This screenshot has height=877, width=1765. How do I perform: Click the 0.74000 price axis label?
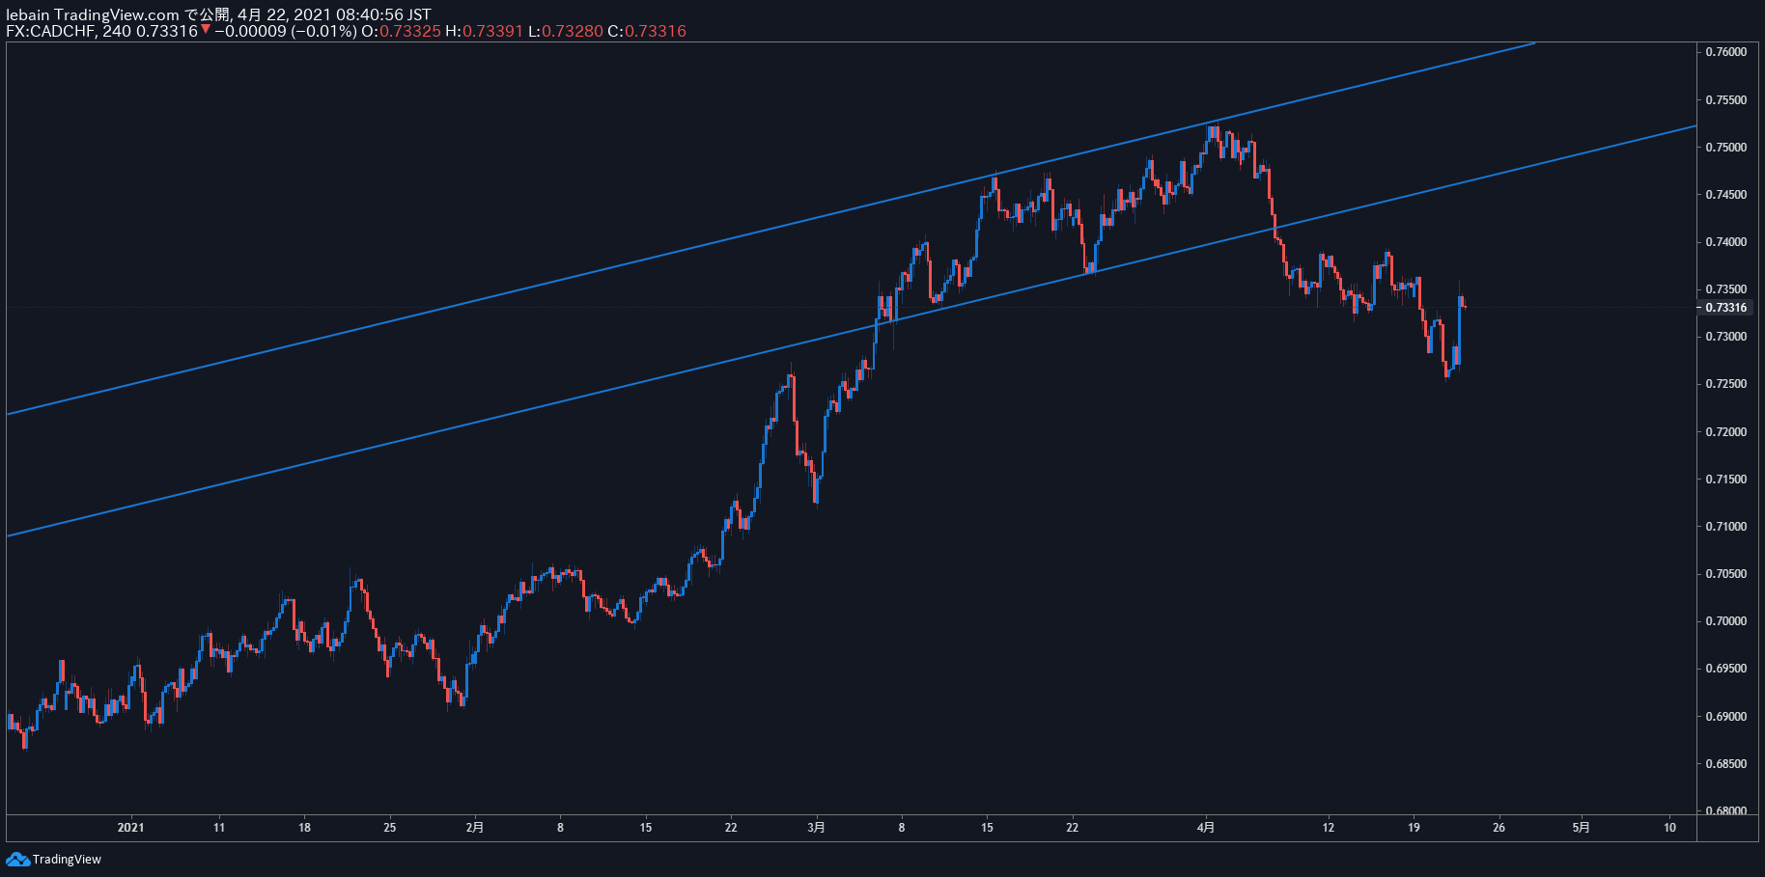coord(1726,242)
